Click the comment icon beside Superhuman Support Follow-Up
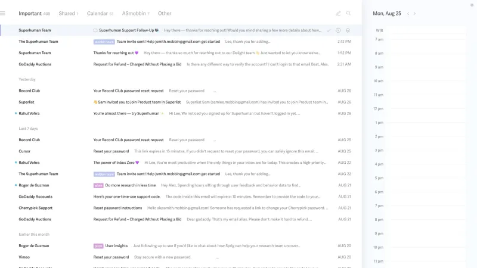 pyautogui.click(x=95, y=30)
